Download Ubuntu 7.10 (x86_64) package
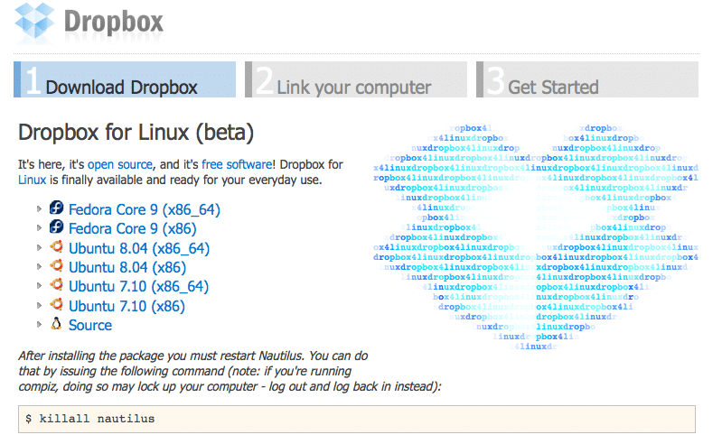This screenshot has width=722, height=444. pyautogui.click(x=138, y=286)
